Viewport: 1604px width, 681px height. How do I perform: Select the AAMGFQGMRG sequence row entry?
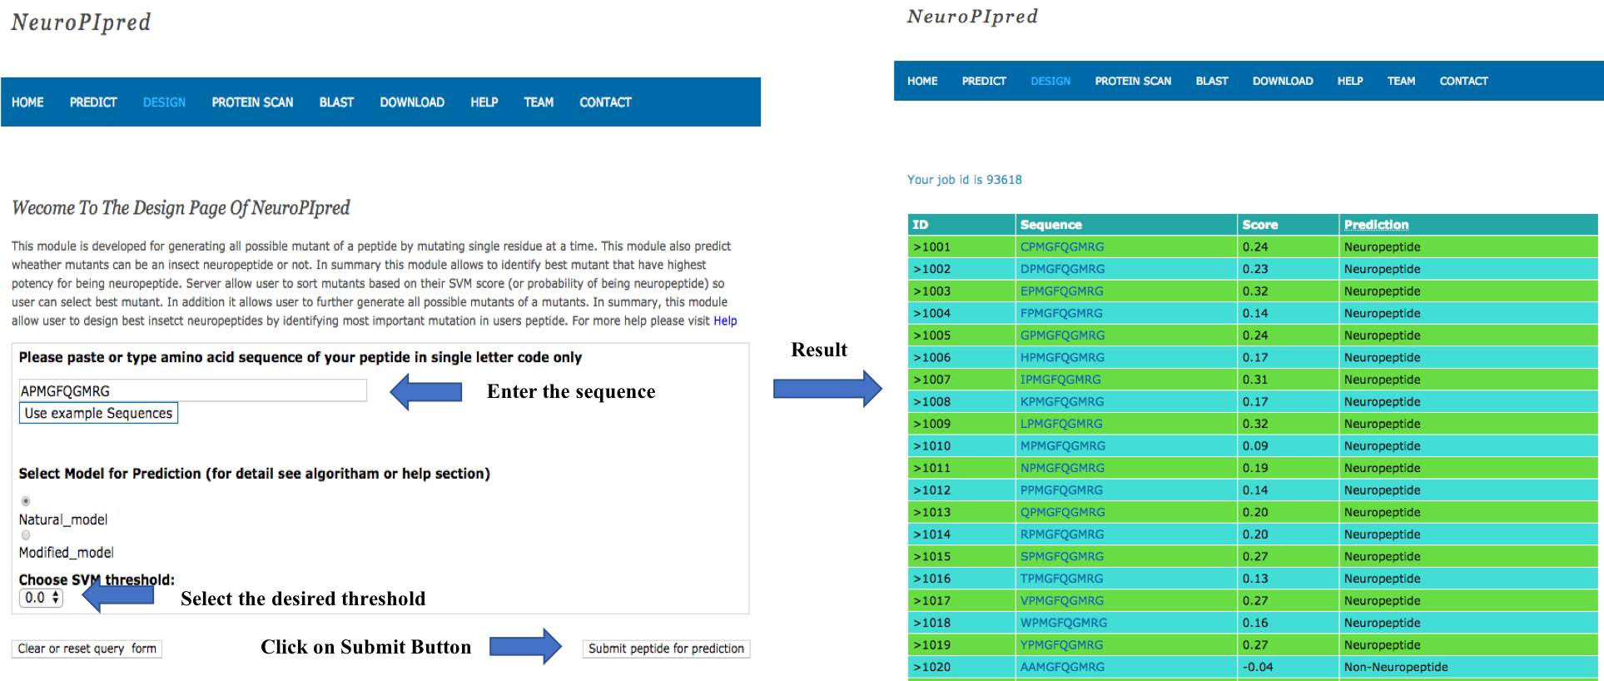(1062, 667)
